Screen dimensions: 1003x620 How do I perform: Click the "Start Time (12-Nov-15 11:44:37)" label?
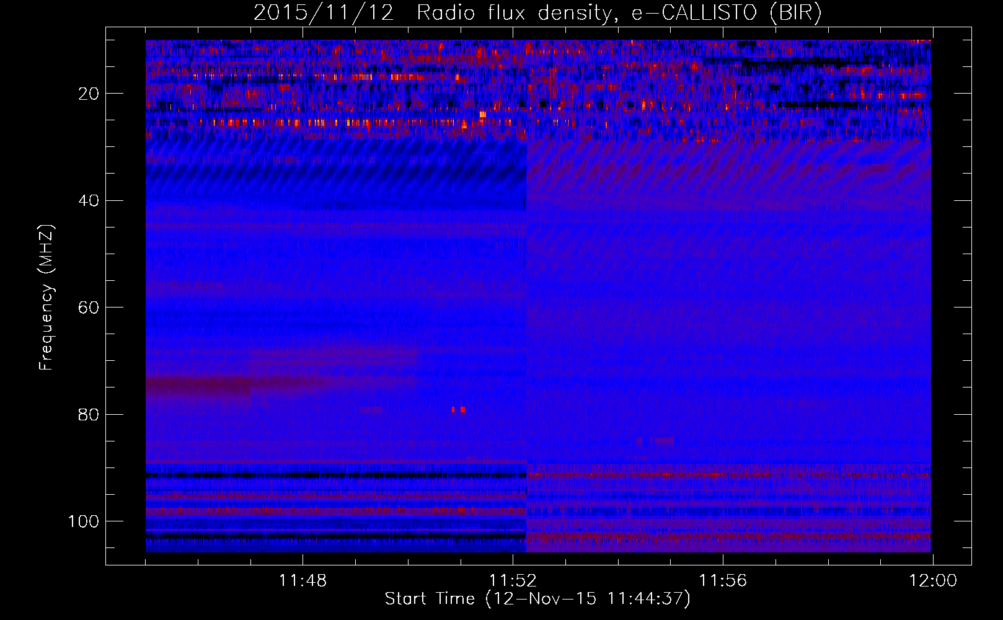coord(537,599)
